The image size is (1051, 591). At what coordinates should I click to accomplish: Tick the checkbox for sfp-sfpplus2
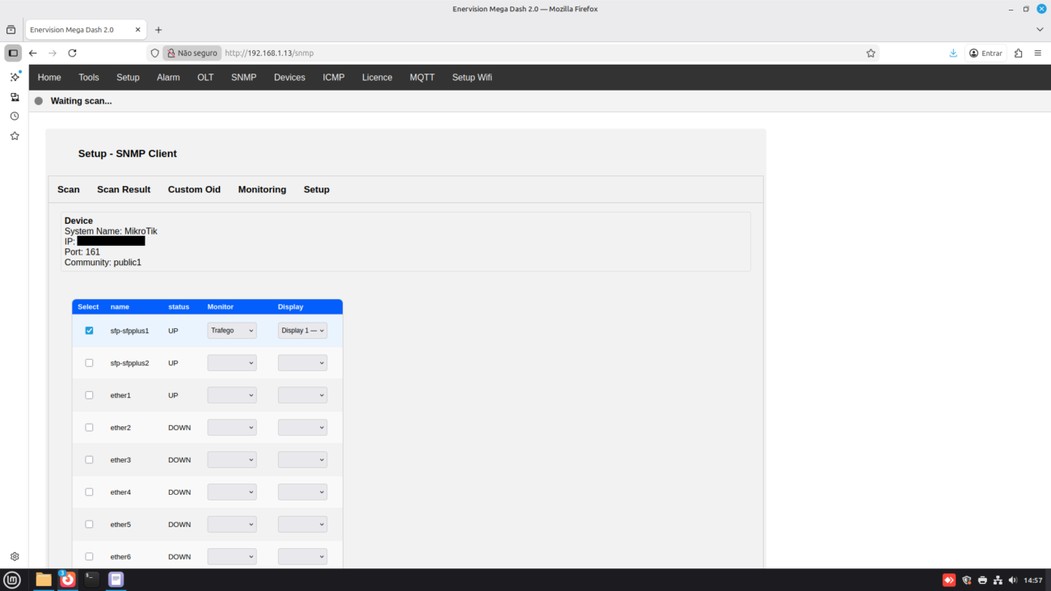click(89, 363)
